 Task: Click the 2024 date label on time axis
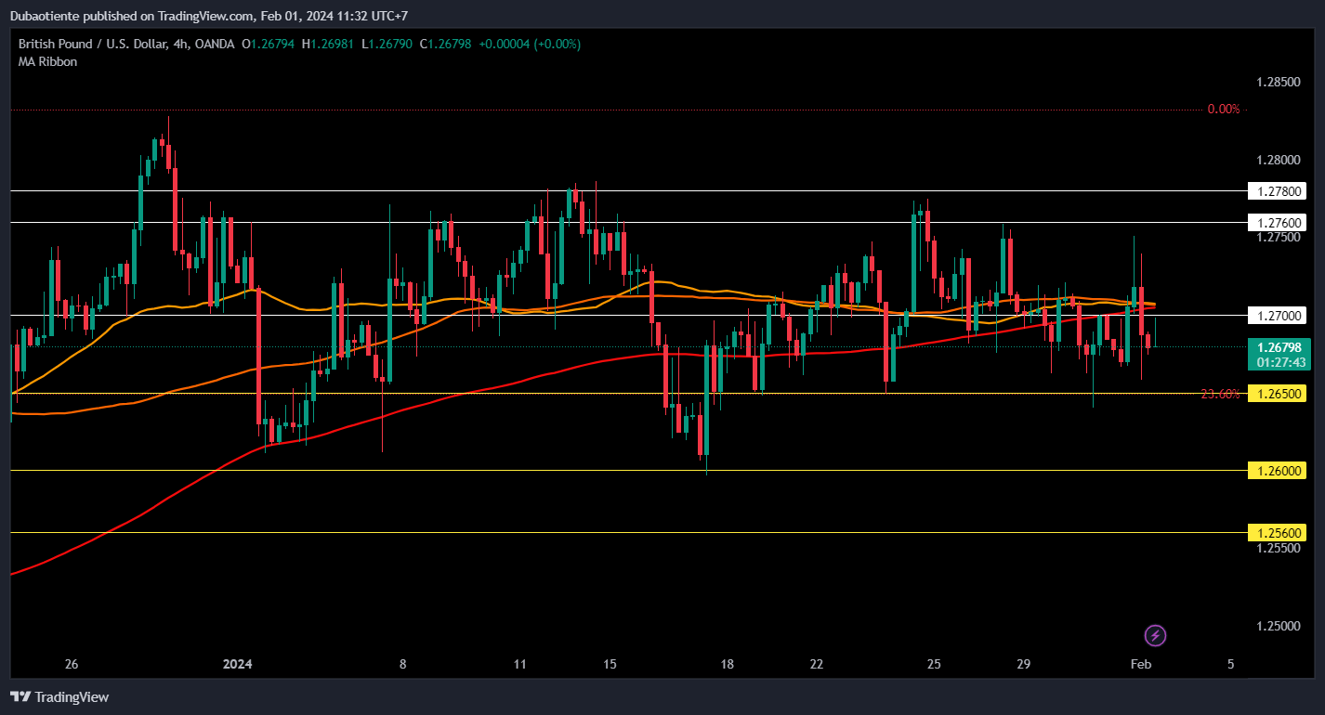238,664
